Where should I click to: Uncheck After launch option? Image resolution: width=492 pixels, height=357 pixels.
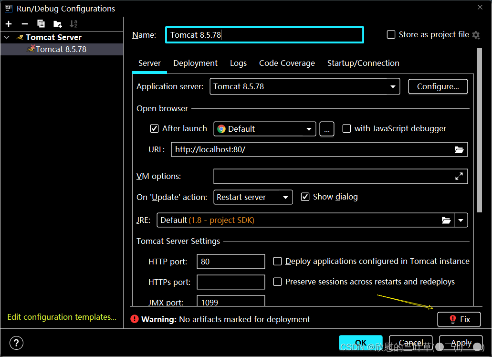(x=155, y=128)
